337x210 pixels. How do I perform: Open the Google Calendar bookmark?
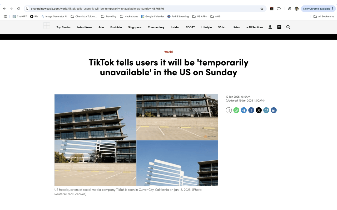click(152, 16)
